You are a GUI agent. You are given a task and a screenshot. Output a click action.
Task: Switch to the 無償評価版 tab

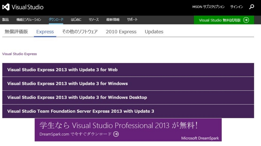pyautogui.click(x=16, y=32)
